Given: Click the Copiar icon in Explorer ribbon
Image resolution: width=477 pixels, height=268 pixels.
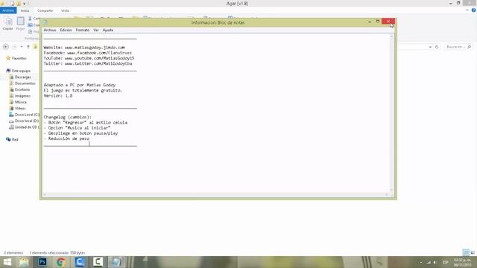Looking at the screenshot, I should click(x=8, y=23).
